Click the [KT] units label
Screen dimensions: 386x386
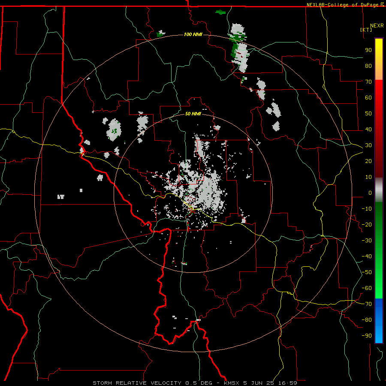click(366, 30)
